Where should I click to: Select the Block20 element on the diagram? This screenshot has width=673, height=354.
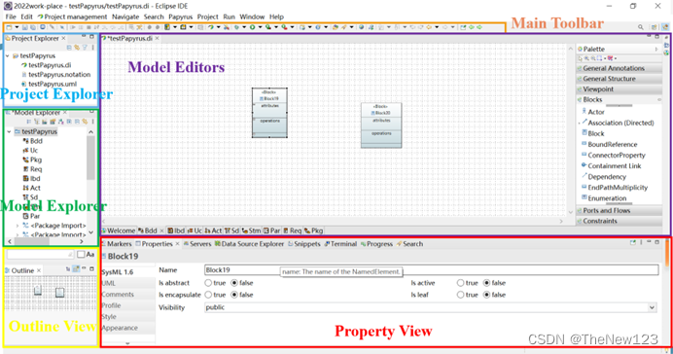point(381,125)
